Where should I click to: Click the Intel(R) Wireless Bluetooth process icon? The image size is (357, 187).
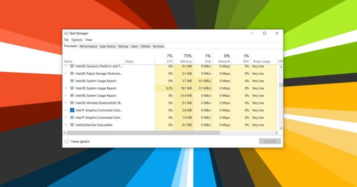coord(72,103)
